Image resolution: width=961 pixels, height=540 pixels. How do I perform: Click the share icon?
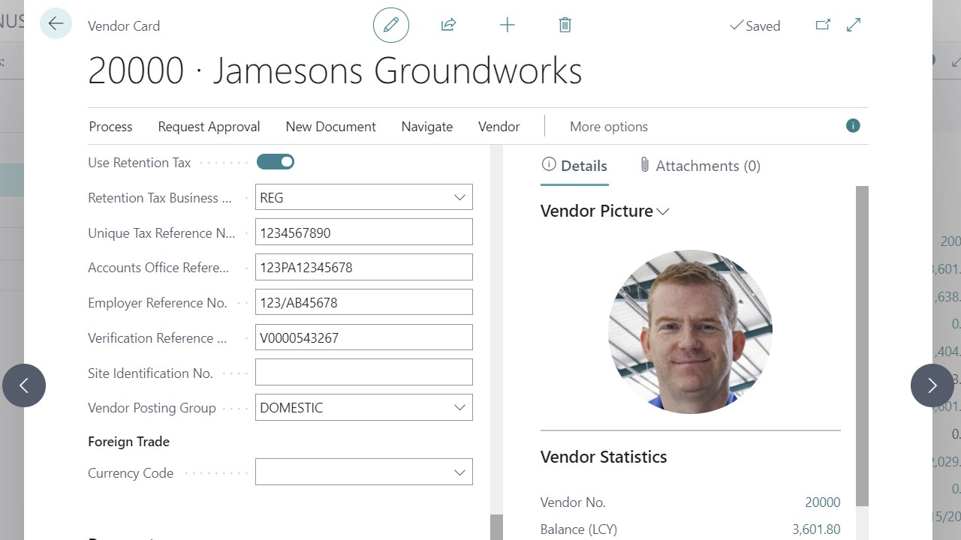coord(448,25)
